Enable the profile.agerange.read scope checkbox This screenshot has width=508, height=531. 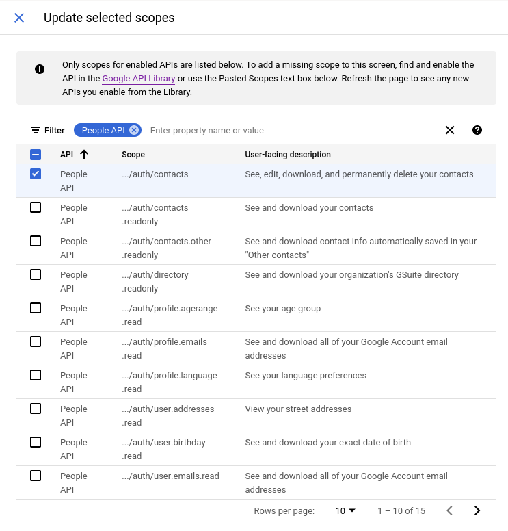[x=36, y=308]
